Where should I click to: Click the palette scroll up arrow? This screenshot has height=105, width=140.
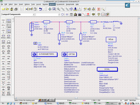pos(13,19)
